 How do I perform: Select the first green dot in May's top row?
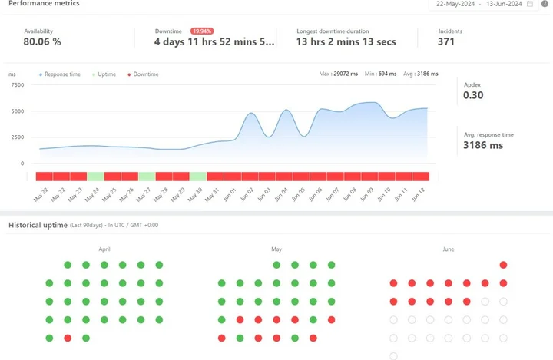(x=276, y=265)
